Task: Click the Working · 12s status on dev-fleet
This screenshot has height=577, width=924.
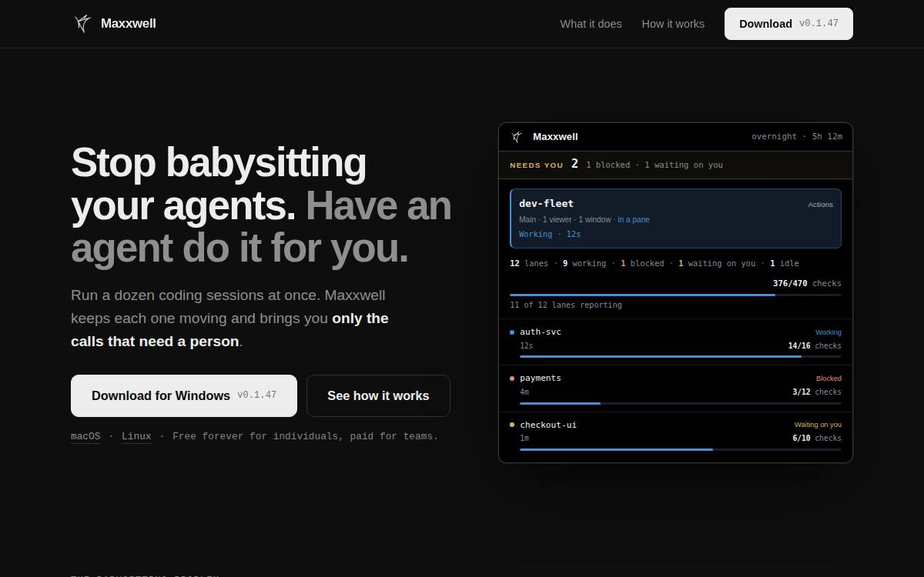Action: pos(550,234)
